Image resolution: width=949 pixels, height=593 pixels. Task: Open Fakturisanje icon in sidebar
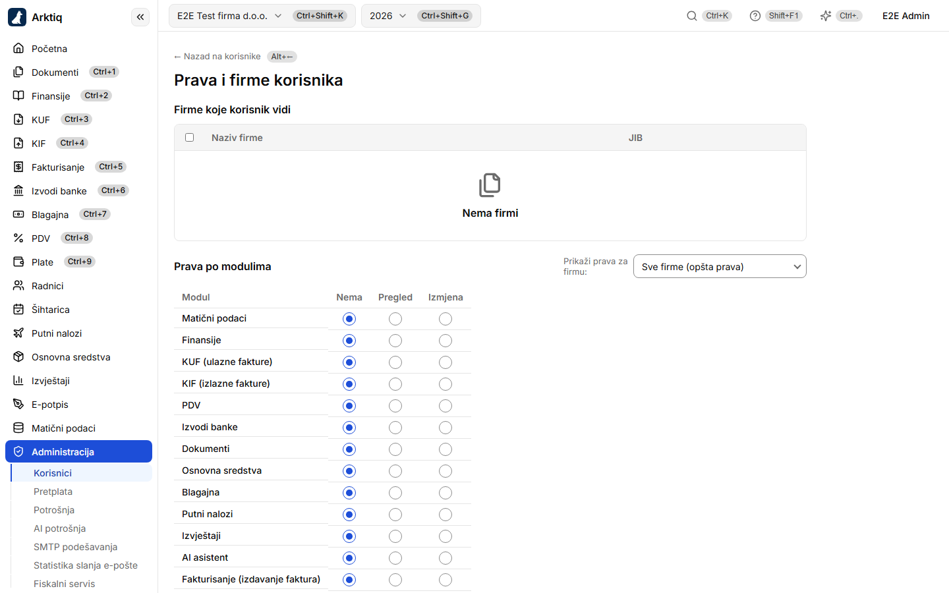click(x=18, y=167)
